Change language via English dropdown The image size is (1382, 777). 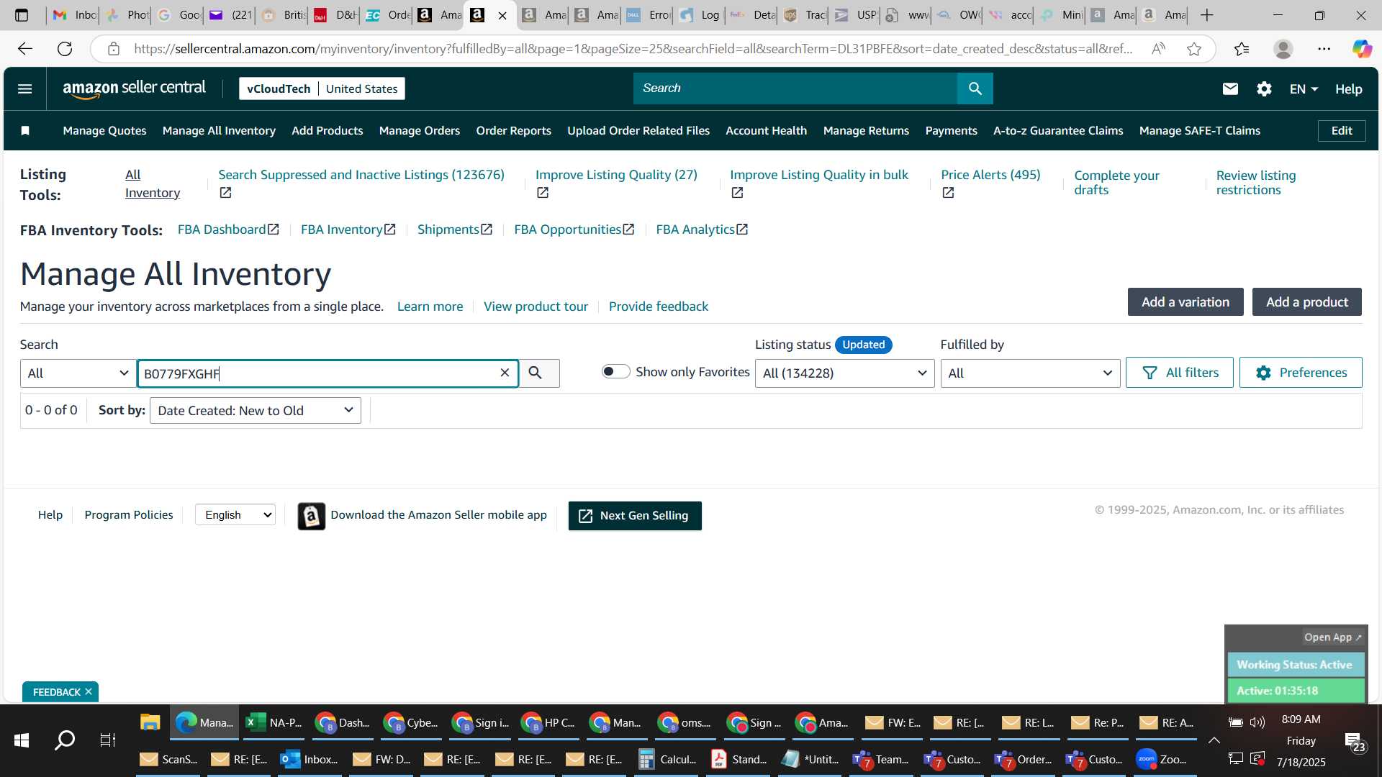coord(235,515)
